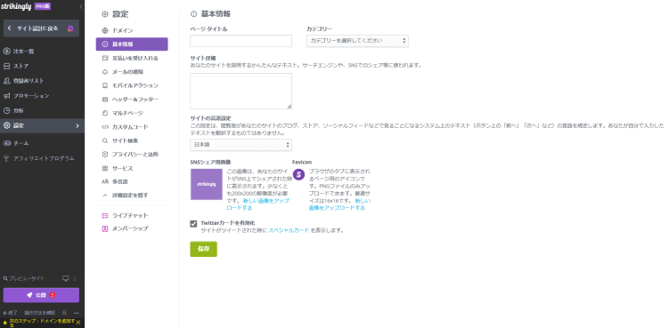Click the SNS share image thumbnail
Screen dimensions: 668x328
pyautogui.click(x=207, y=184)
